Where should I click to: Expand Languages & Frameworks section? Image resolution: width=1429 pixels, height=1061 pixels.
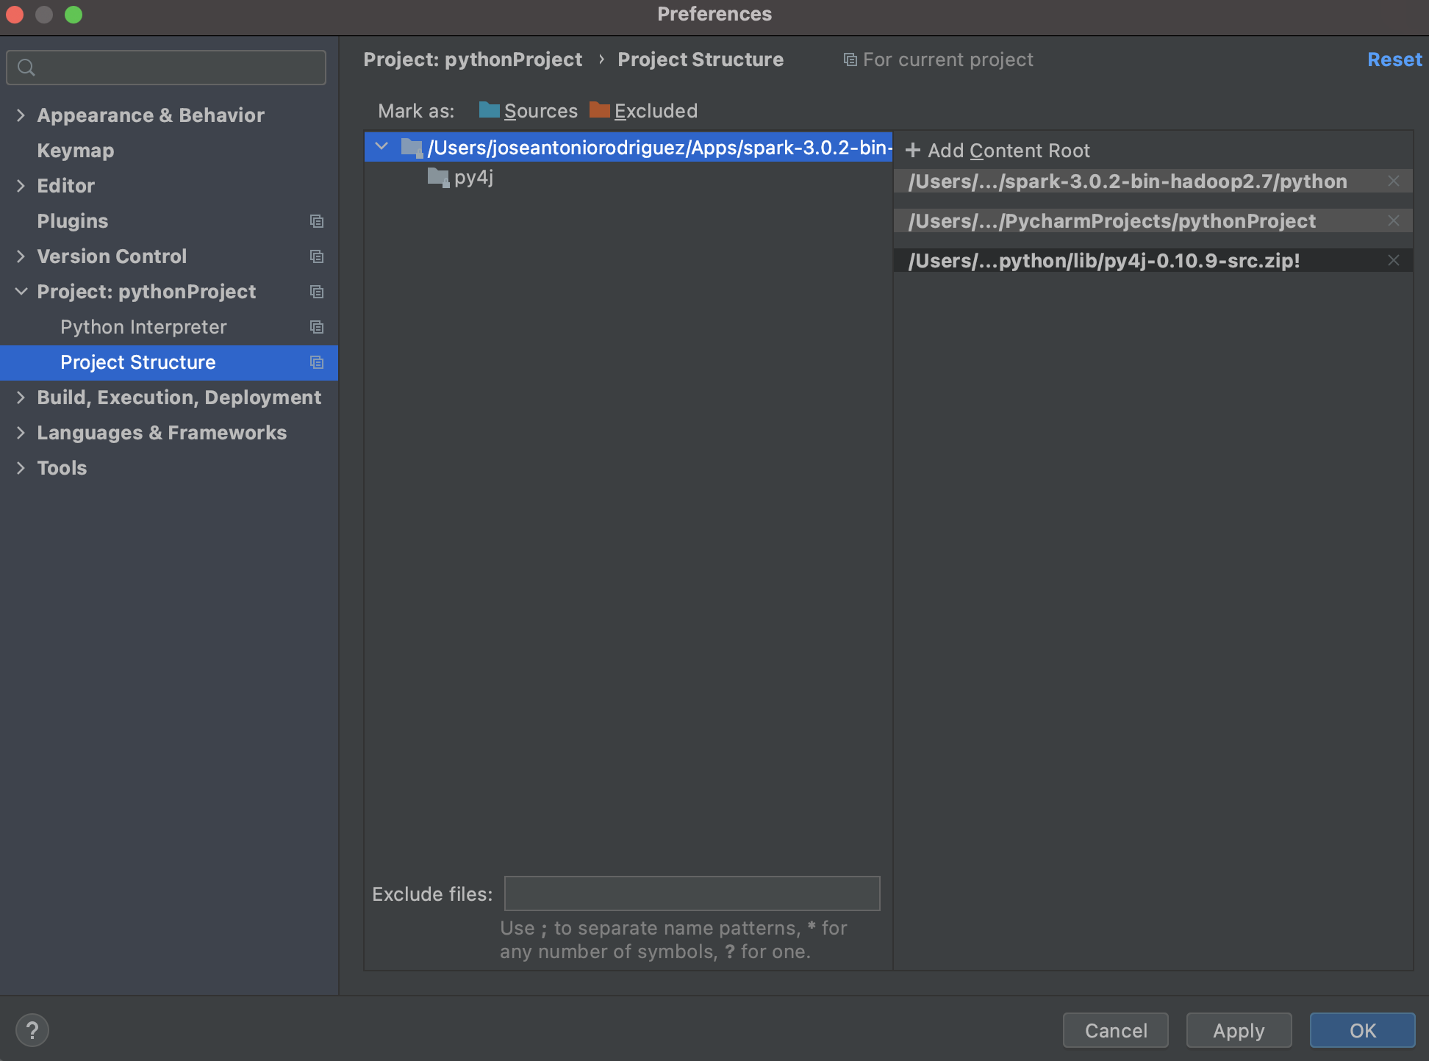pos(21,433)
